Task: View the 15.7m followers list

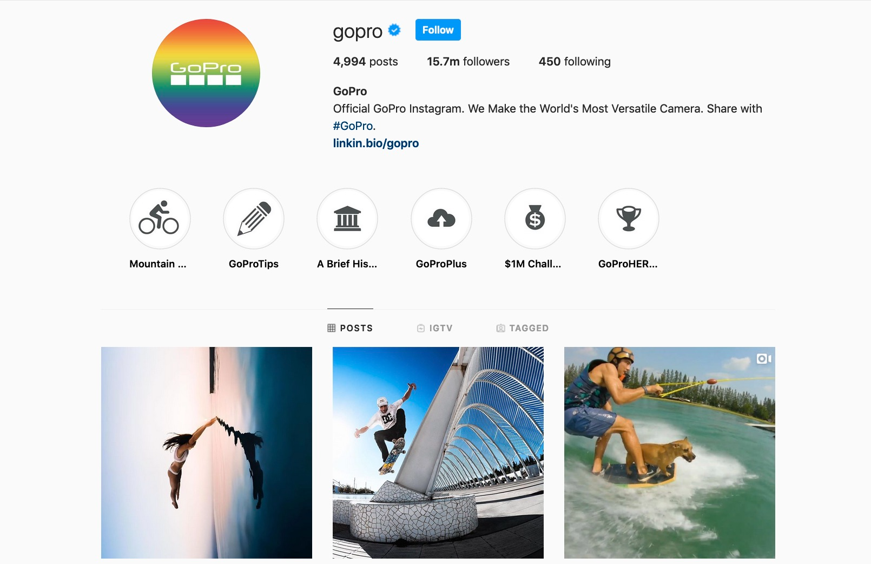Action: coord(469,62)
